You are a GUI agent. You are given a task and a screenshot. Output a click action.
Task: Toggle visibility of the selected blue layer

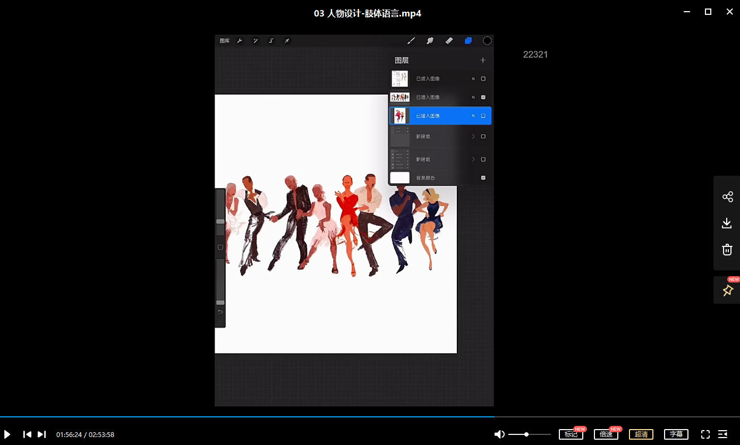click(x=483, y=116)
